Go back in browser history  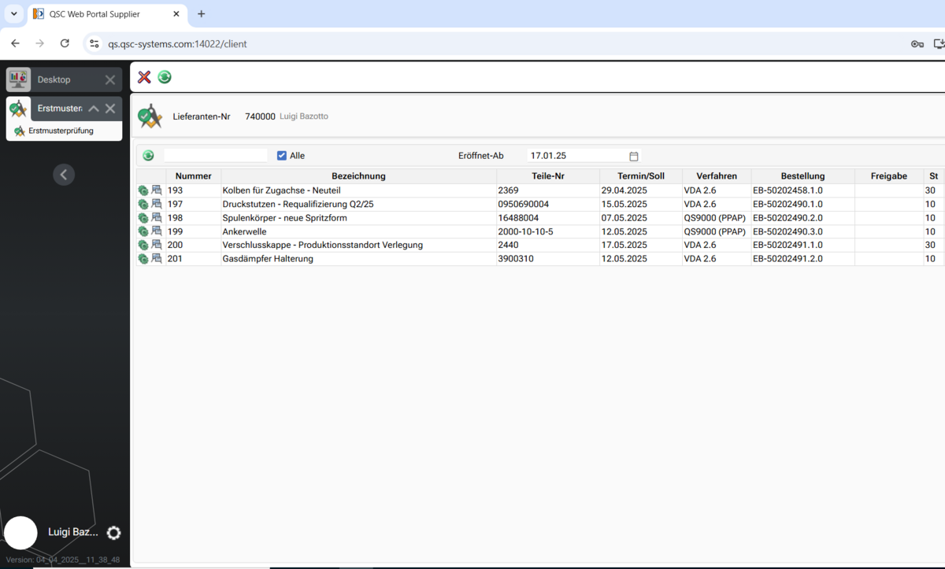[15, 43]
